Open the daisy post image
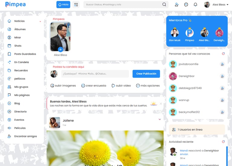The width and height of the screenshot is (232, 166). click(105, 148)
